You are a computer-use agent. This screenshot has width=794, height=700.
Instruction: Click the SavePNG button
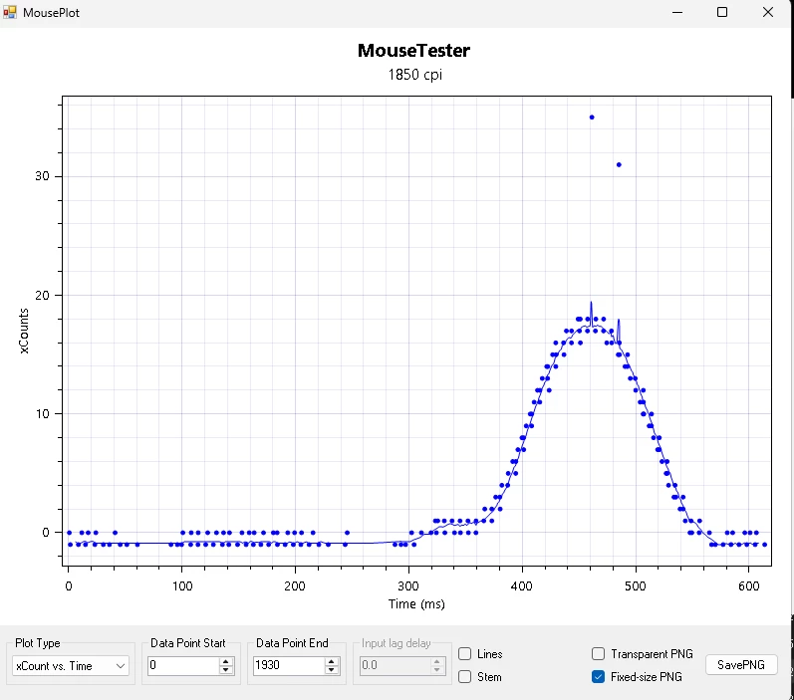tap(741, 664)
